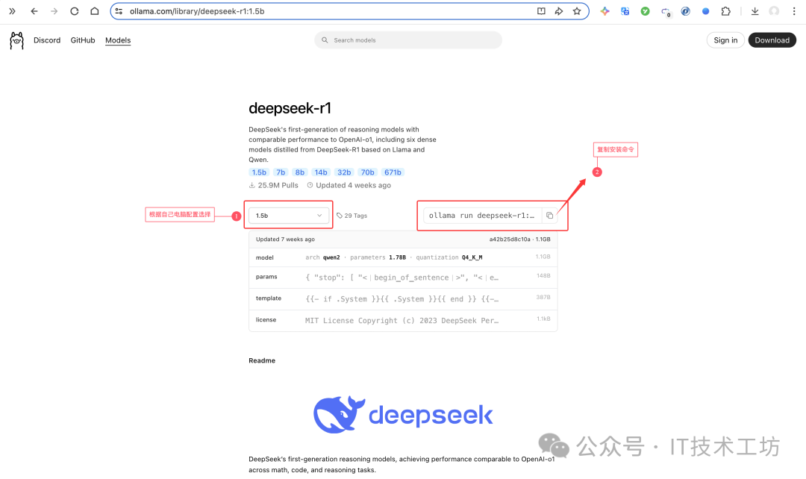Expand the 1.5b version dropdown
This screenshot has height=479, width=806.
pyautogui.click(x=288, y=216)
